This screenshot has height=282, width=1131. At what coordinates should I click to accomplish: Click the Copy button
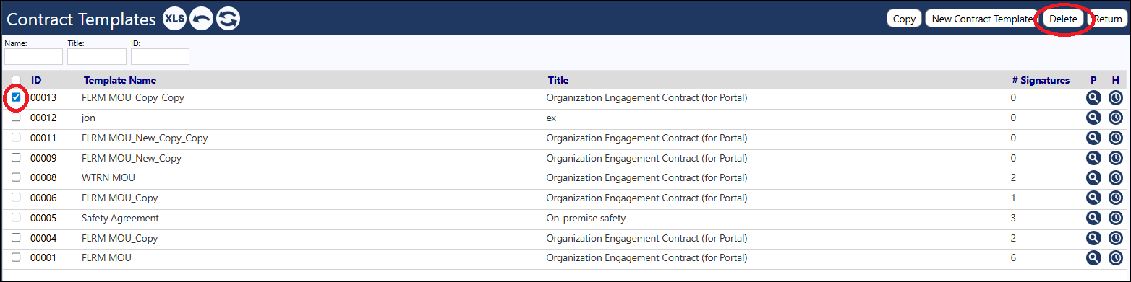pyautogui.click(x=904, y=19)
